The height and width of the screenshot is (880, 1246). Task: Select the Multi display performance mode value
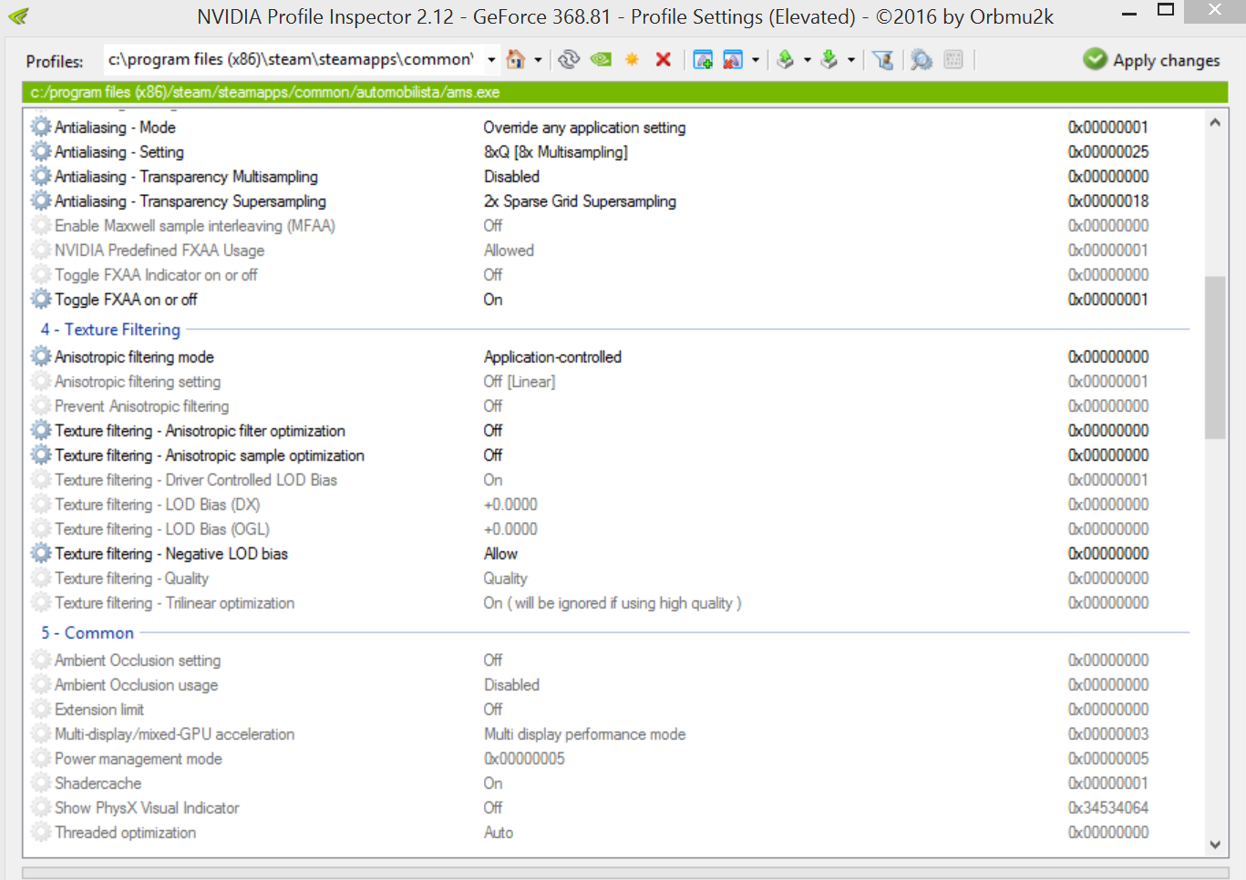[x=584, y=734]
